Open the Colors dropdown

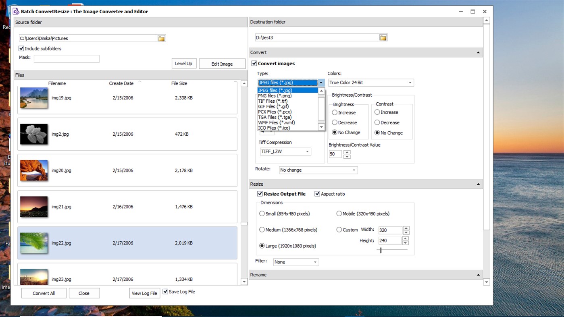(x=409, y=83)
